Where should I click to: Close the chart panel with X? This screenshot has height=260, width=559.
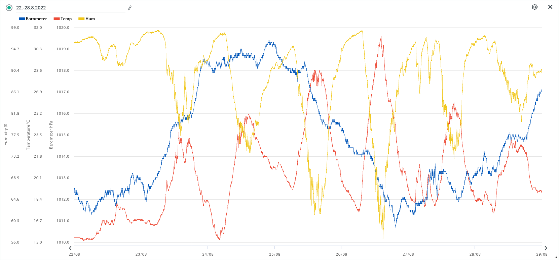pos(550,7)
